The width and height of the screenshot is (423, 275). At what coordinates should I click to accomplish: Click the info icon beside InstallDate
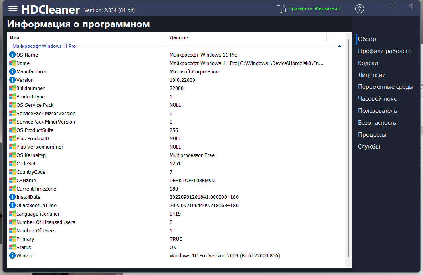point(12,197)
